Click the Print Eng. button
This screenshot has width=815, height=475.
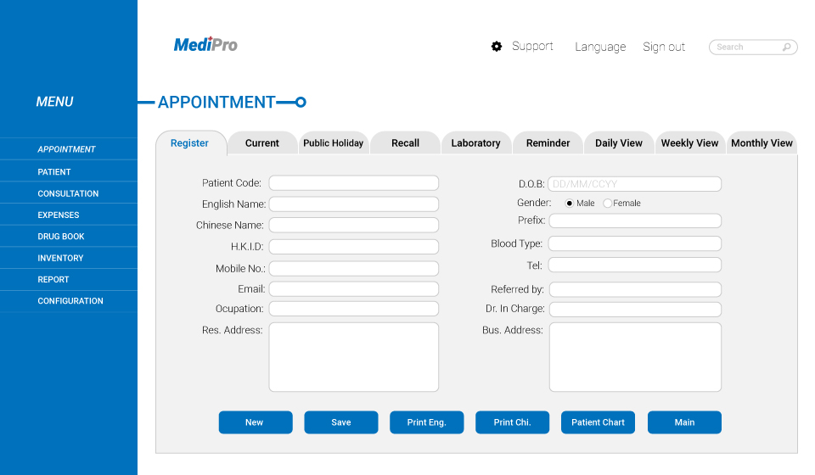coord(426,422)
